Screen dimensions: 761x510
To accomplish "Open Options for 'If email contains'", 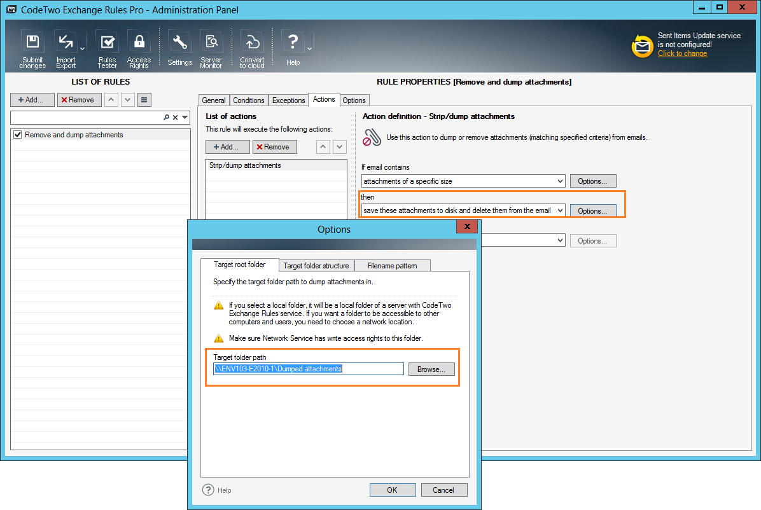I will (x=592, y=181).
